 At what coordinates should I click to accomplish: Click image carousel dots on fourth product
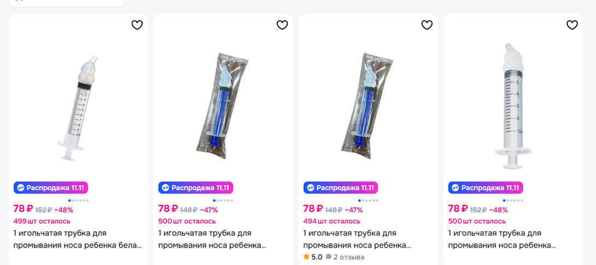pyautogui.click(x=513, y=201)
